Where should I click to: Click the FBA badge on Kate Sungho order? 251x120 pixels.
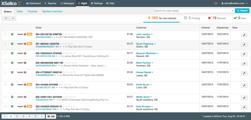coord(30,106)
